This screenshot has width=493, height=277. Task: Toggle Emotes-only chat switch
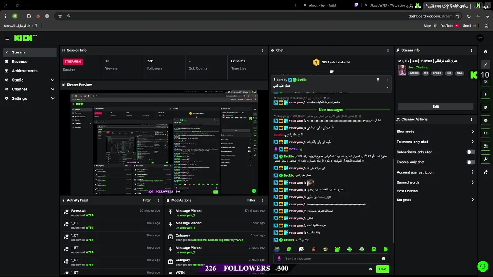pos(471,162)
